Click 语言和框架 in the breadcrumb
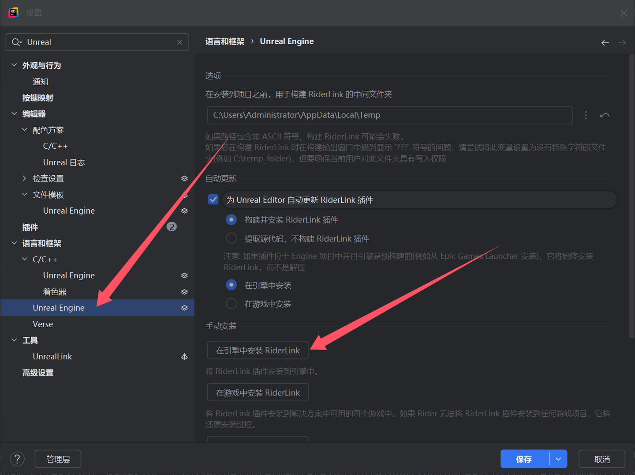635x475 pixels. coord(225,41)
